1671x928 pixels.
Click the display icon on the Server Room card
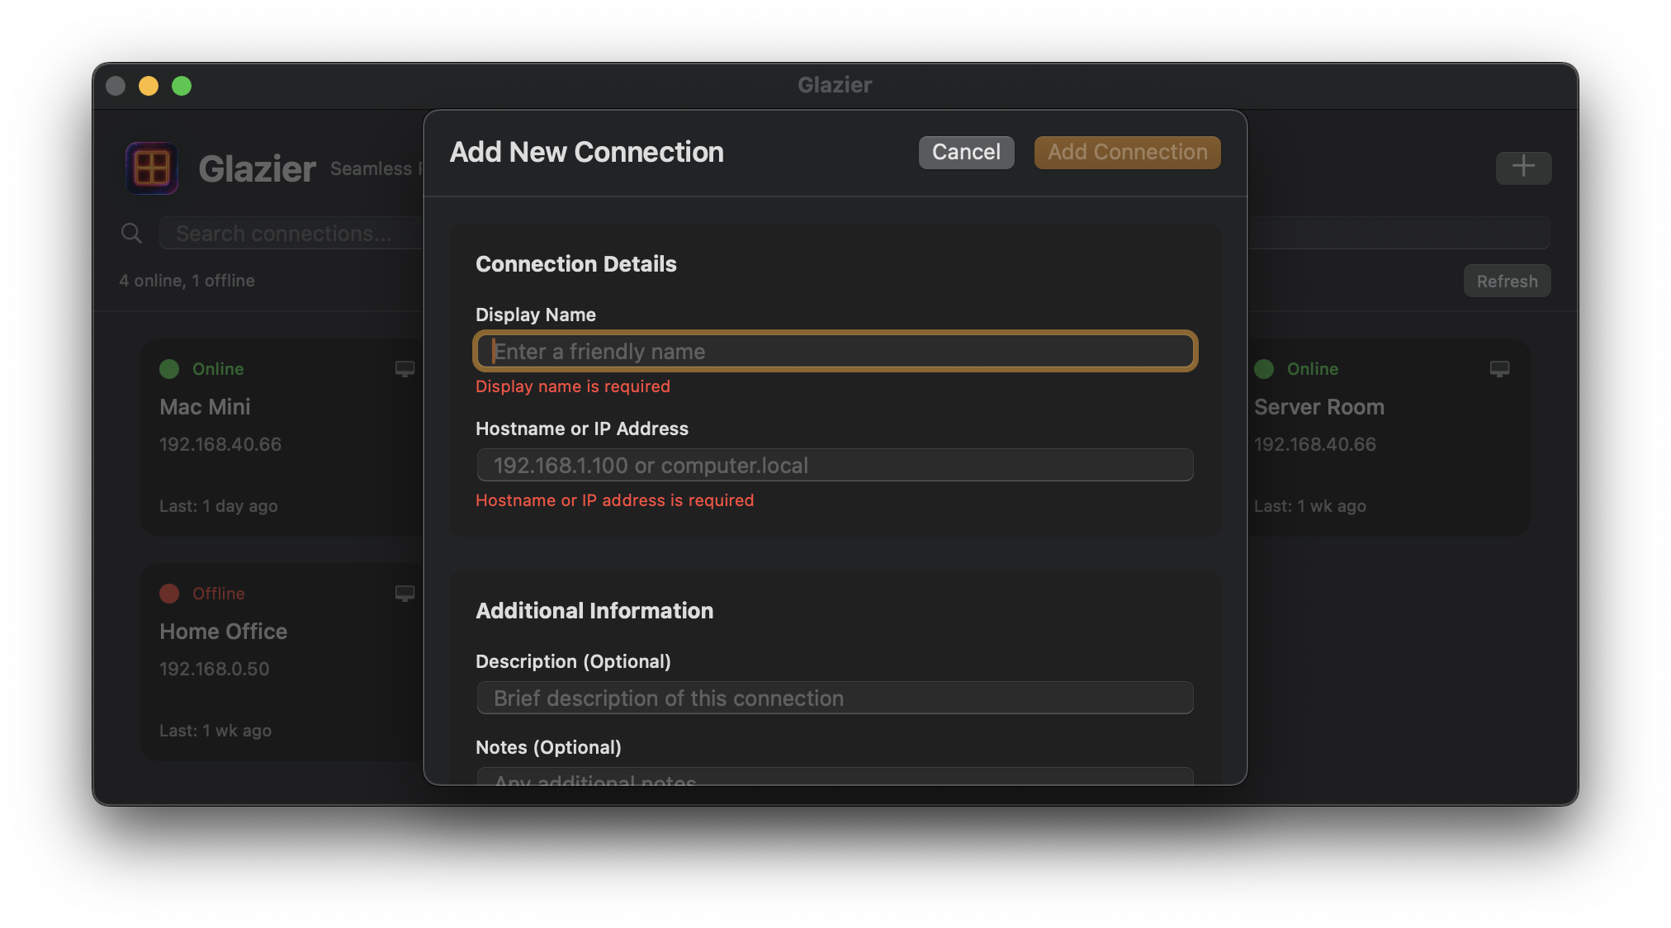click(1499, 369)
